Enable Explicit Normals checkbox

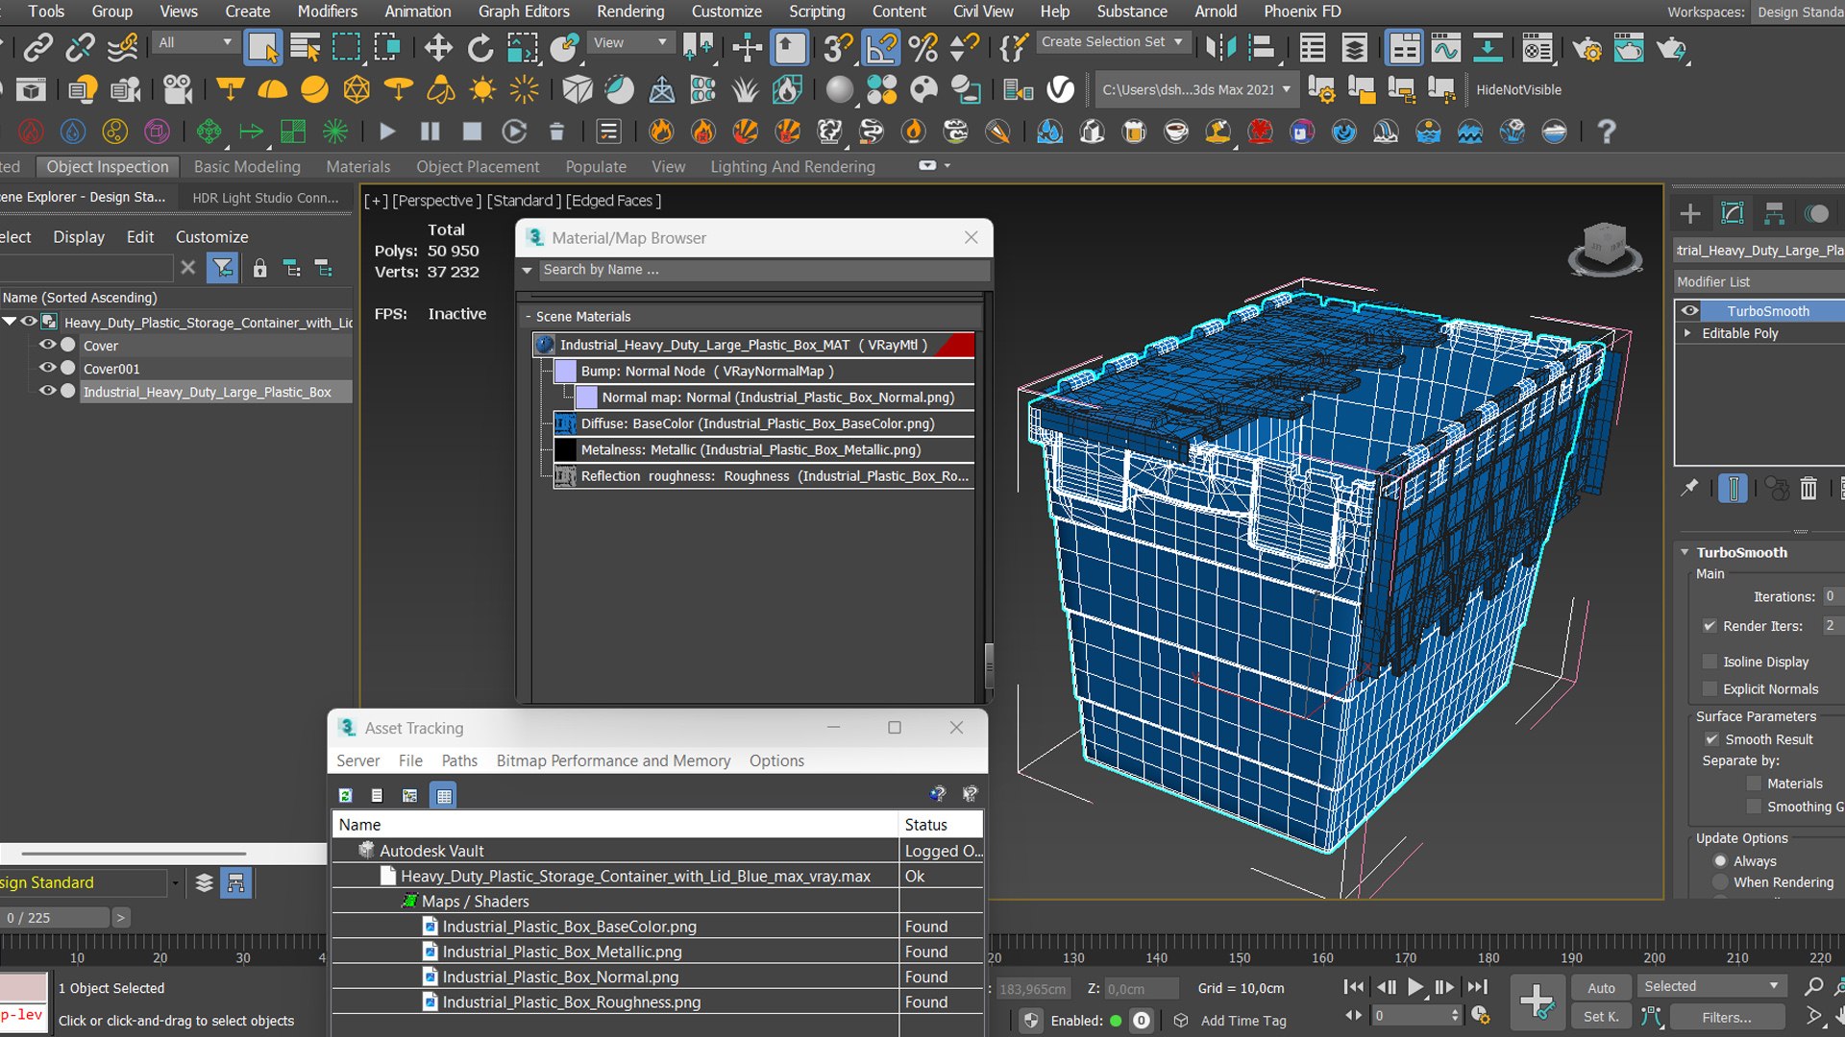click(1710, 689)
